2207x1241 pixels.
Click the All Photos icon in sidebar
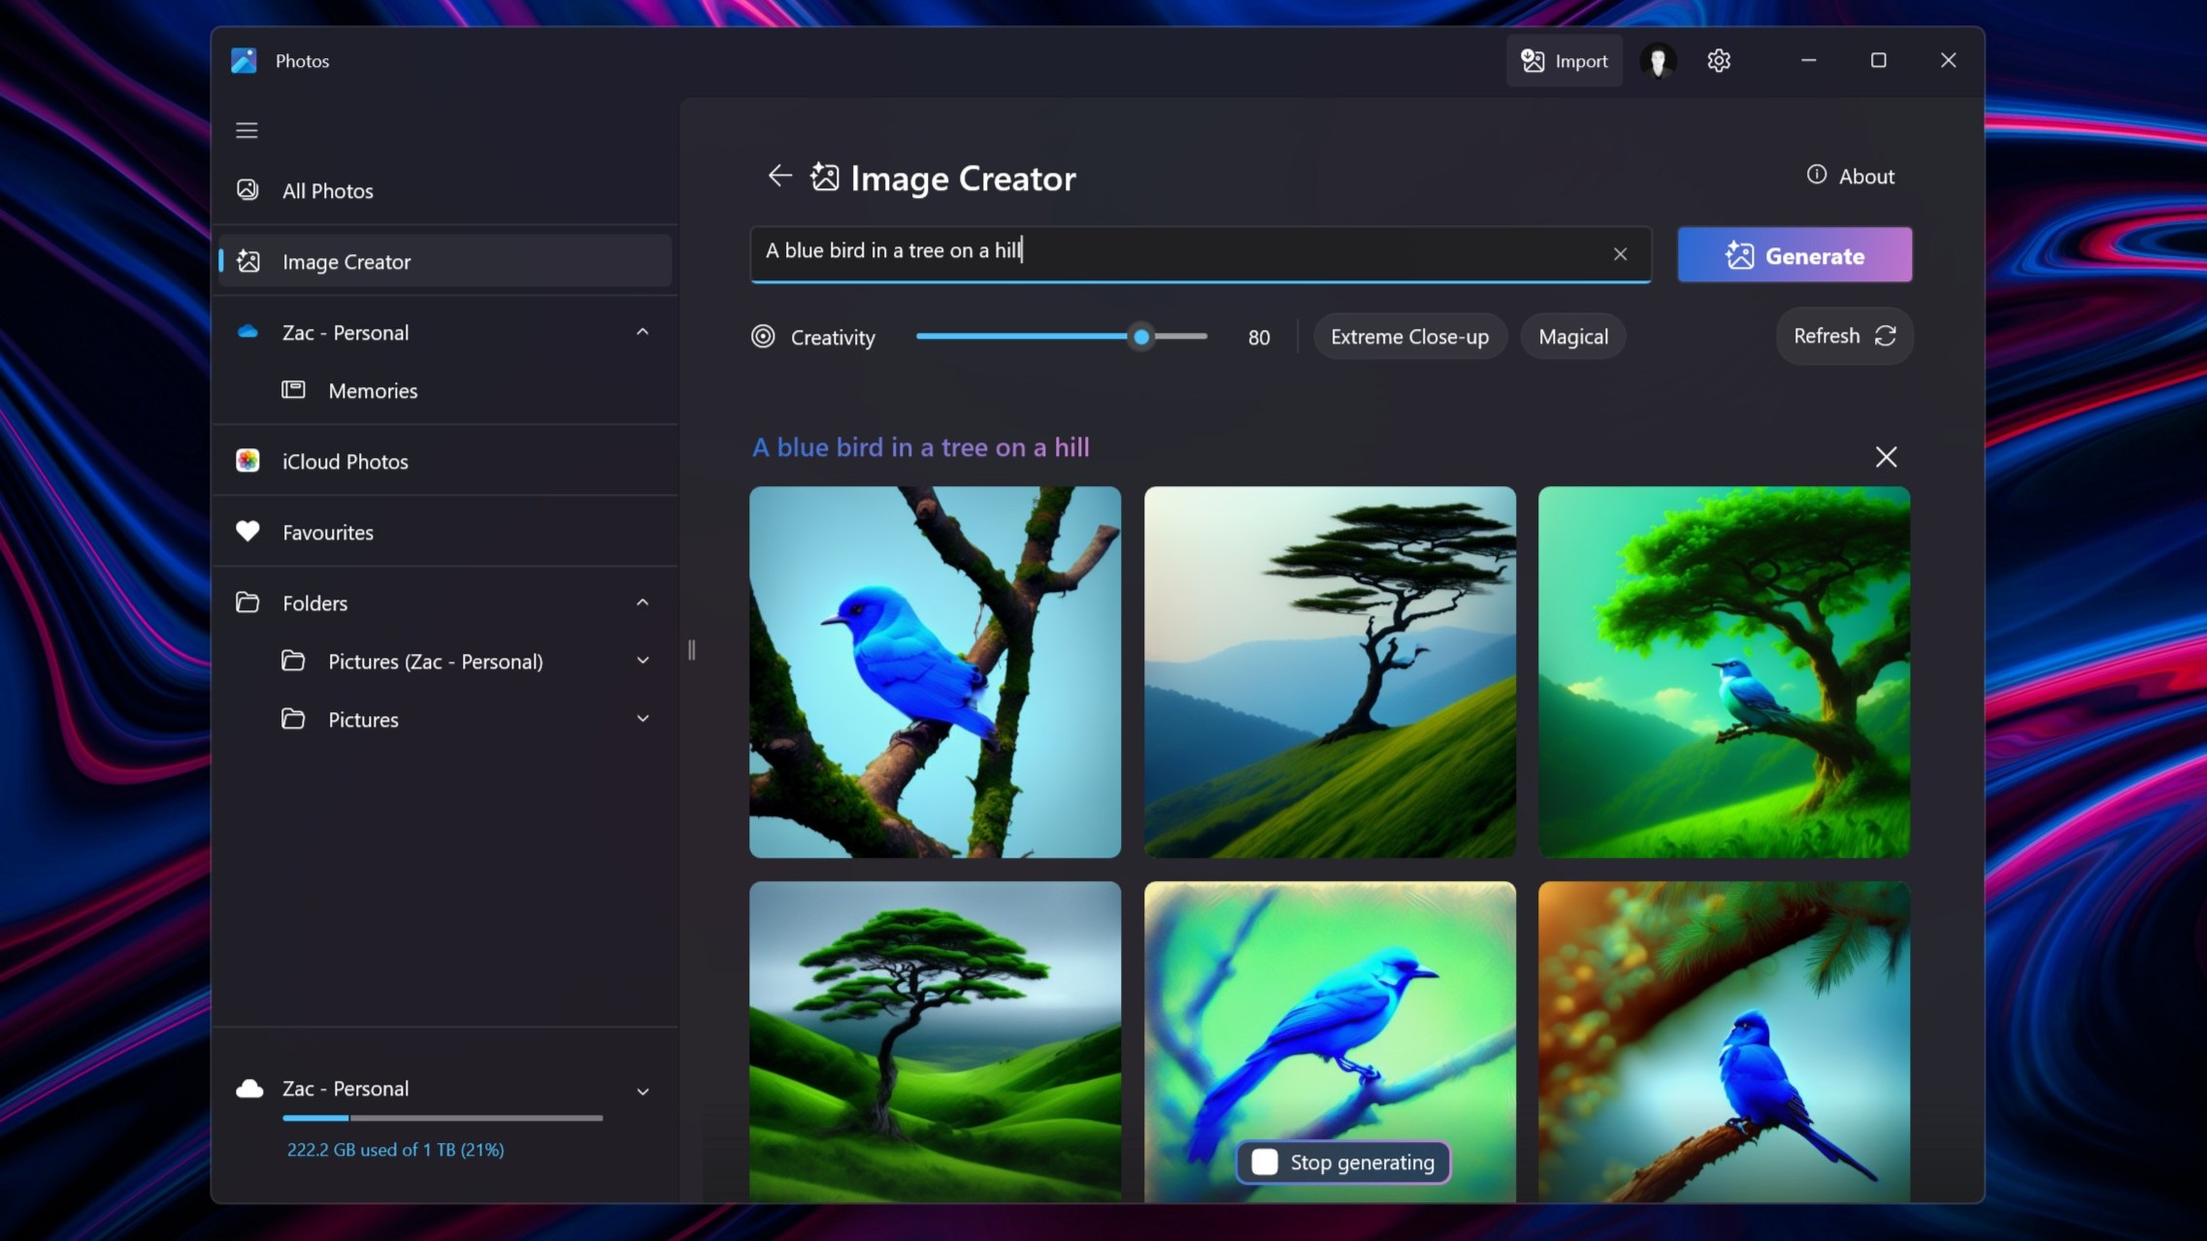click(247, 189)
